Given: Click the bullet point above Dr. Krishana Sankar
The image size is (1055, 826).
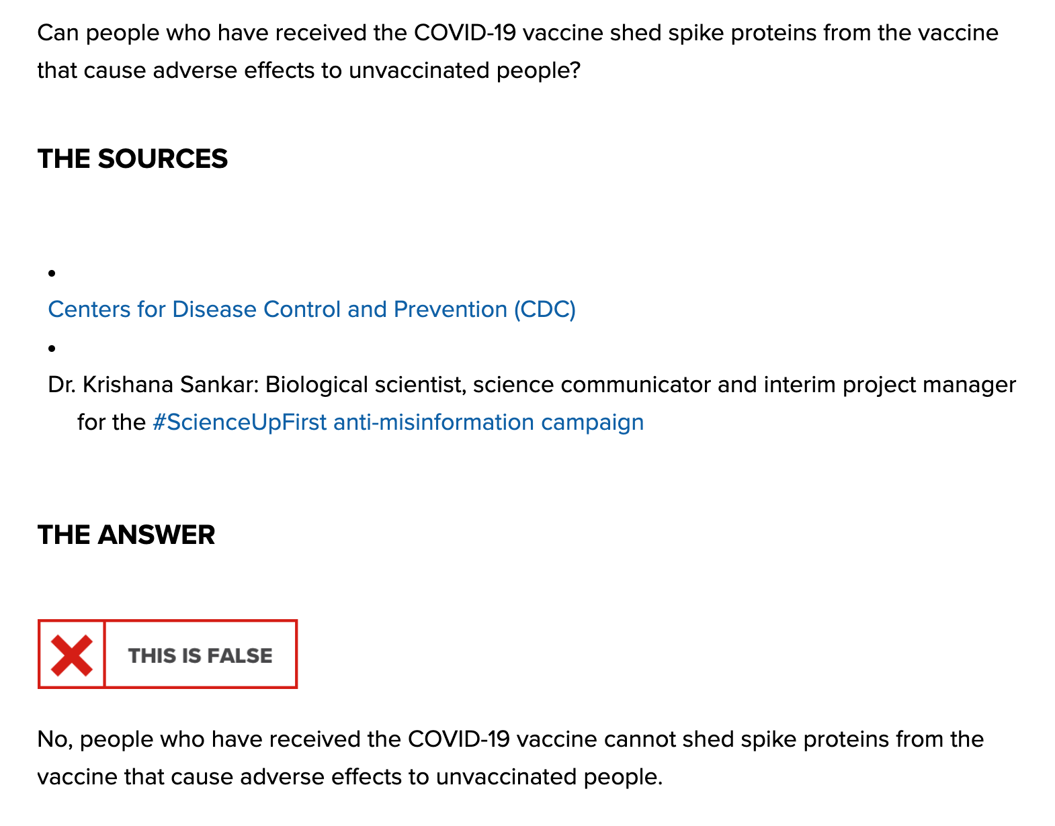Looking at the screenshot, I should point(52,348).
